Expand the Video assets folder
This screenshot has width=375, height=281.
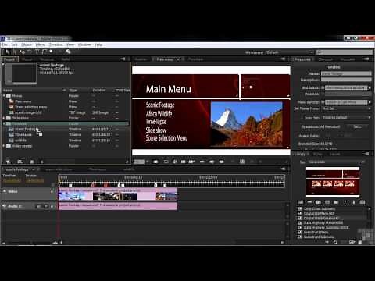point(4,146)
